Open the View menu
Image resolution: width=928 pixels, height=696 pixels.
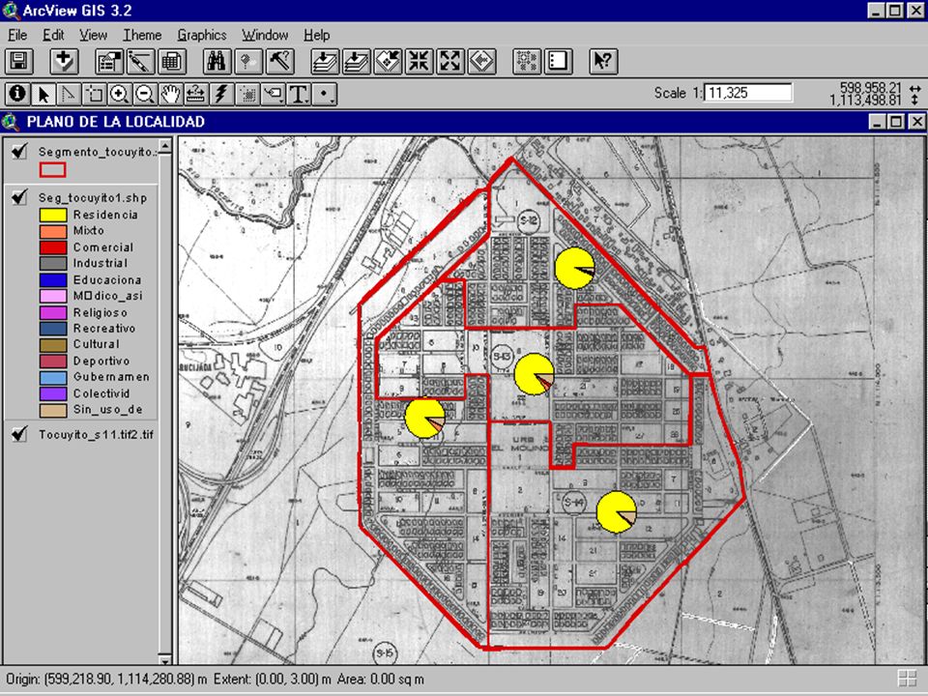click(x=94, y=35)
